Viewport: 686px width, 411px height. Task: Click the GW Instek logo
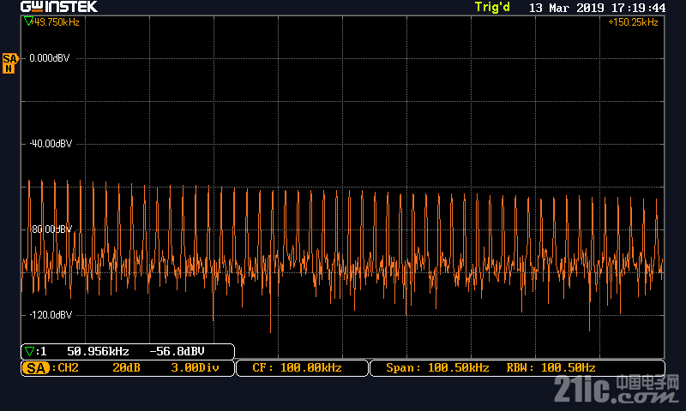(x=59, y=7)
